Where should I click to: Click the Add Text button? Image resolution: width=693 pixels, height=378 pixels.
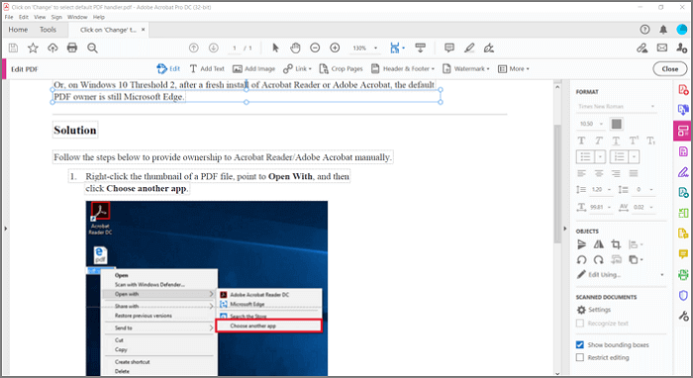207,69
